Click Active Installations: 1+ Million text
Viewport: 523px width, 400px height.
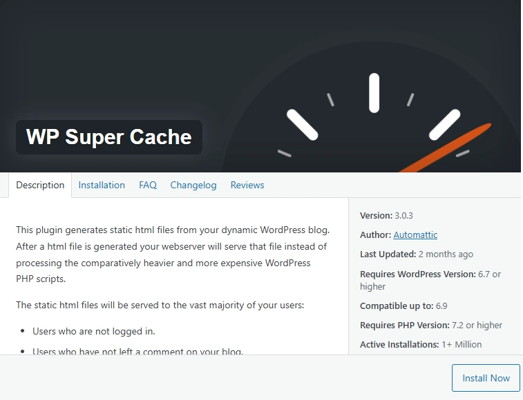421,344
